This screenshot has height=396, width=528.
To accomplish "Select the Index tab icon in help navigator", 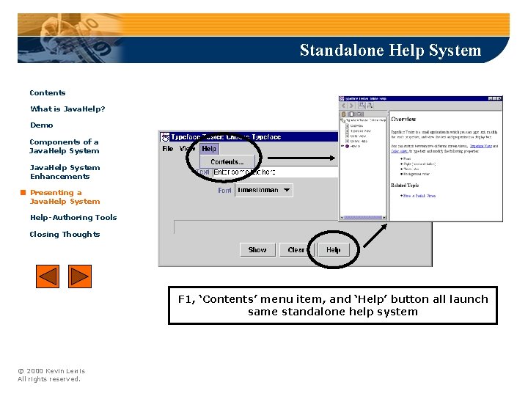I will click(351, 114).
